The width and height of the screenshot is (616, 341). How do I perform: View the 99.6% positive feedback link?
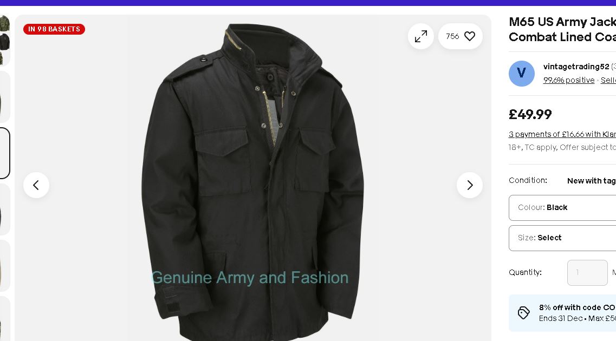point(568,80)
